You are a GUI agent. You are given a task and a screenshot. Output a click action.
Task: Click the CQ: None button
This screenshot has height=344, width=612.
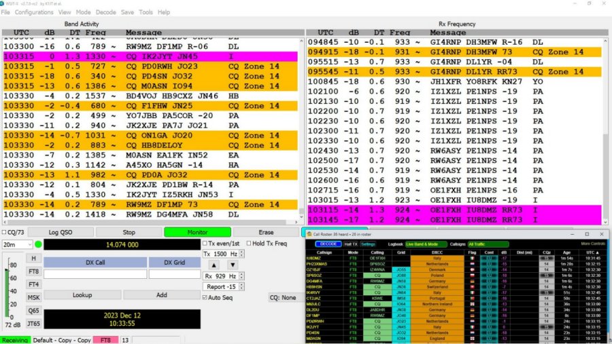click(283, 298)
